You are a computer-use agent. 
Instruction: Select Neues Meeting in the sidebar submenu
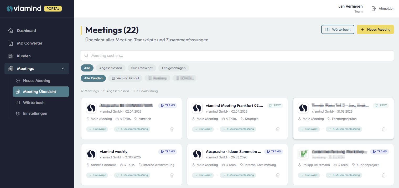point(37,81)
